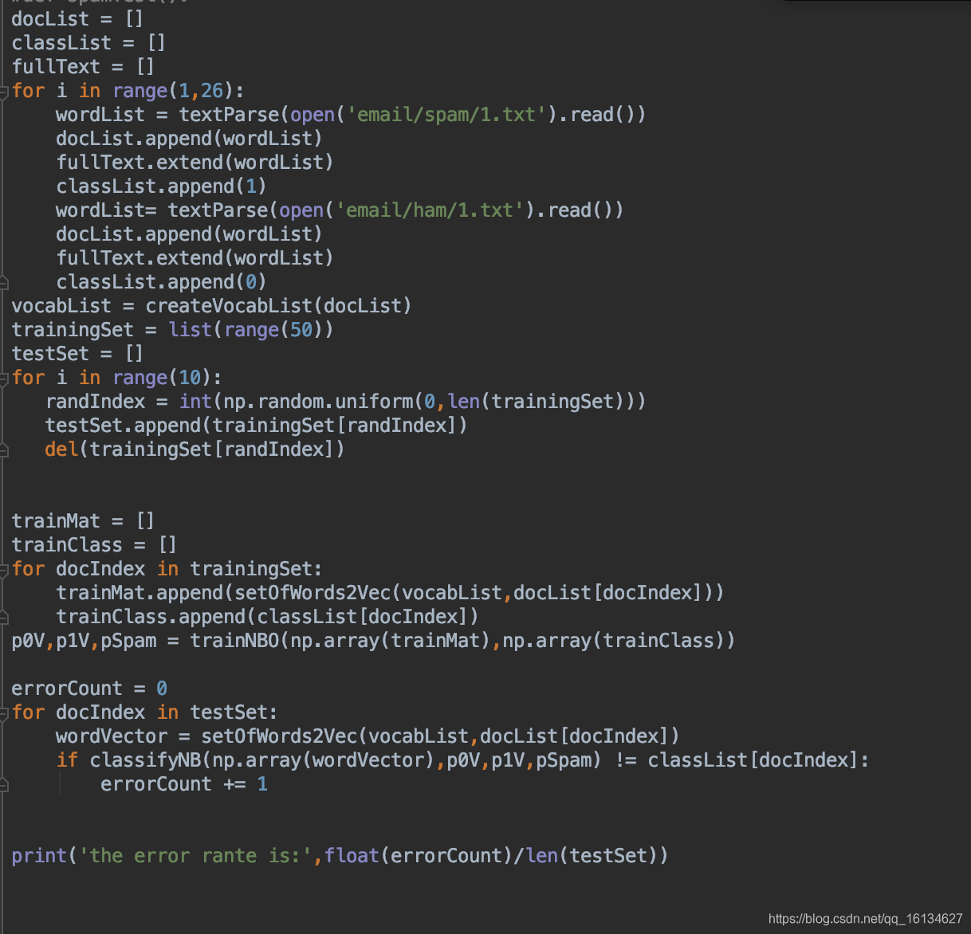The height and width of the screenshot is (934, 971).
Task: Click fold end marker beside trainClass.append line
Action: (4, 617)
